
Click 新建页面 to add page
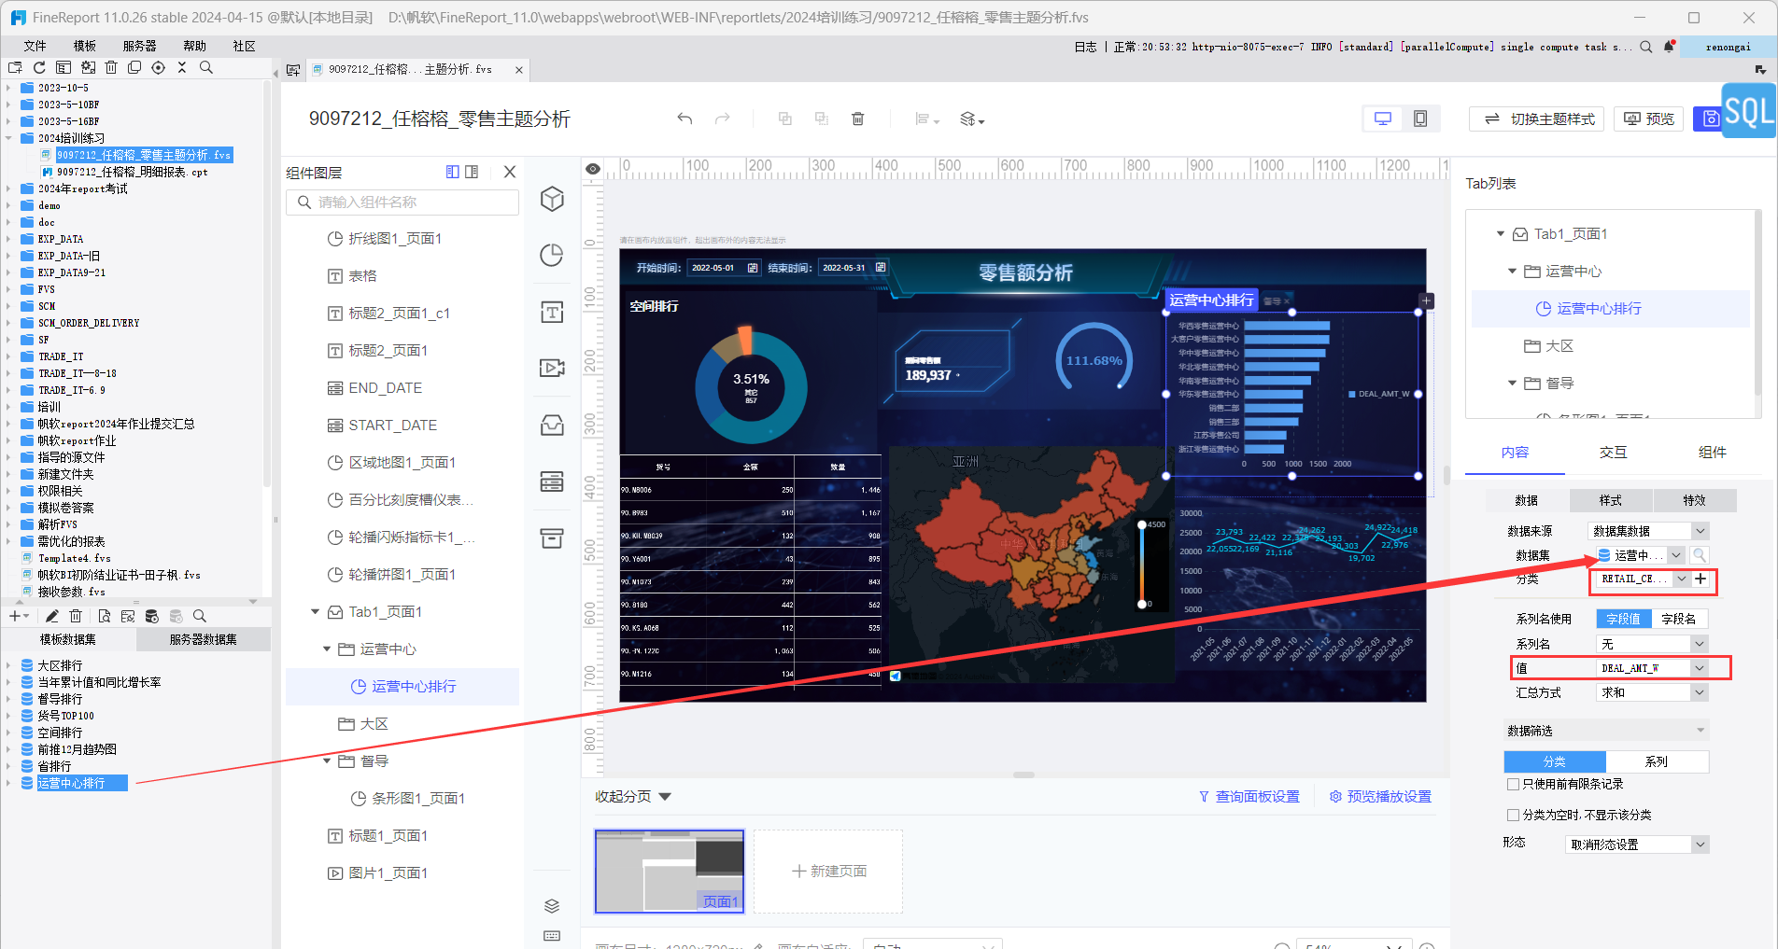(828, 871)
